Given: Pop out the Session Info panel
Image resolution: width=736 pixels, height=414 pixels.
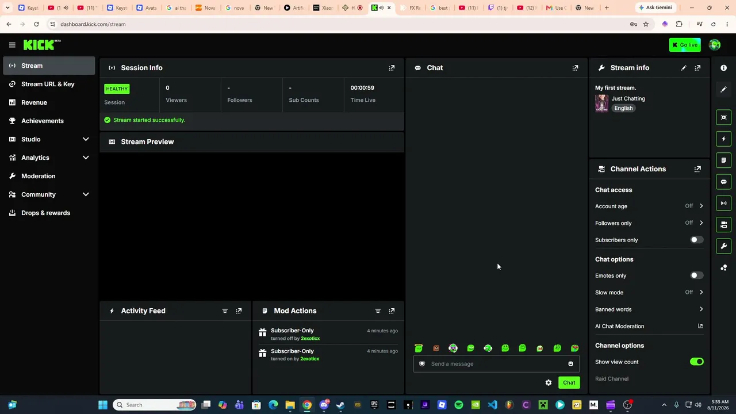Looking at the screenshot, I should pyautogui.click(x=392, y=68).
